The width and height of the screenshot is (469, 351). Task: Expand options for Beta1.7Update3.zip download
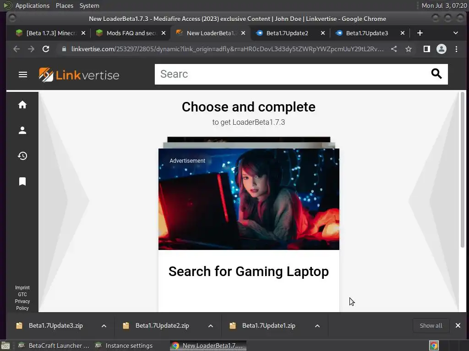click(104, 325)
